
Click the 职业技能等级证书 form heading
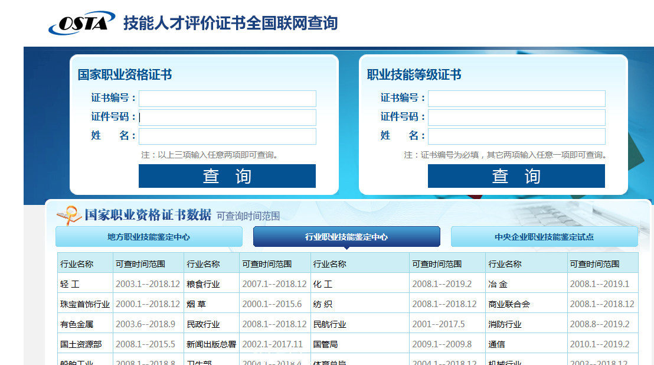coord(414,74)
